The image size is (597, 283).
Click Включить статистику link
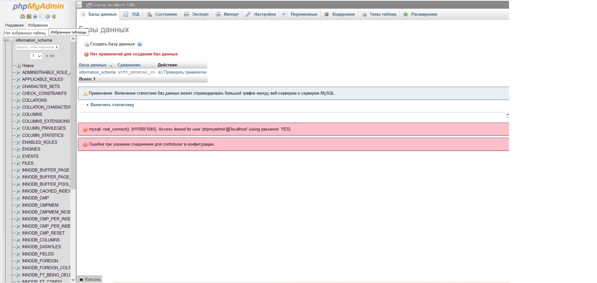(x=112, y=105)
